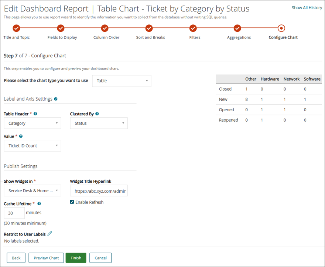Viewport: 325px width, 267px height.
Task: Click the Network column header in preview
Action: point(292,79)
